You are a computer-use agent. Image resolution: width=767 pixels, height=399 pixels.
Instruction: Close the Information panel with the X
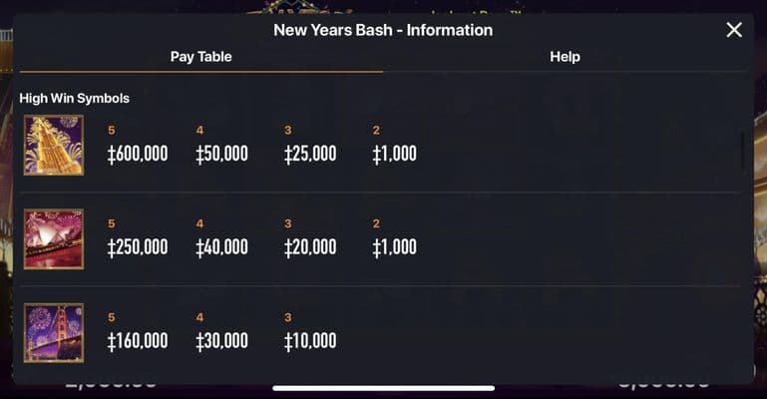[x=734, y=30]
